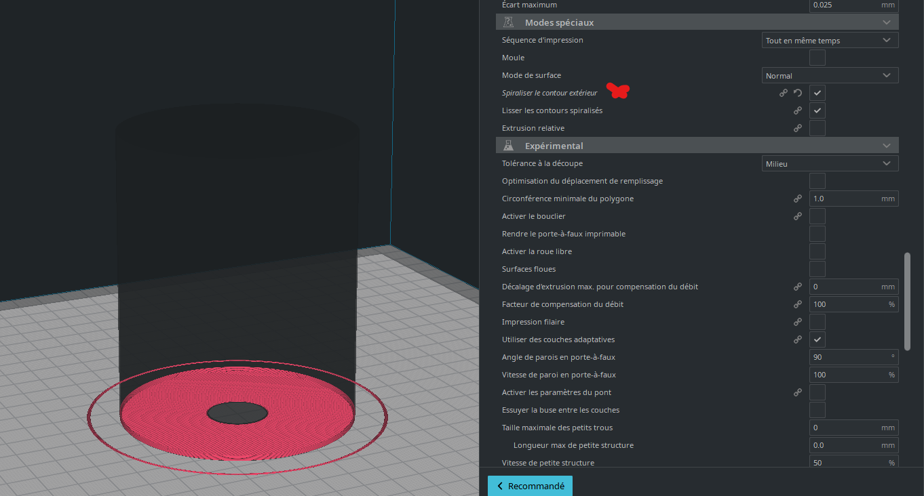Reset Spiraliser le contour extérieur with revert arrow
924x496 pixels.
798,93
